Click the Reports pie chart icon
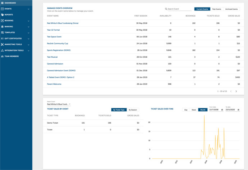 click(x=2, y=15)
